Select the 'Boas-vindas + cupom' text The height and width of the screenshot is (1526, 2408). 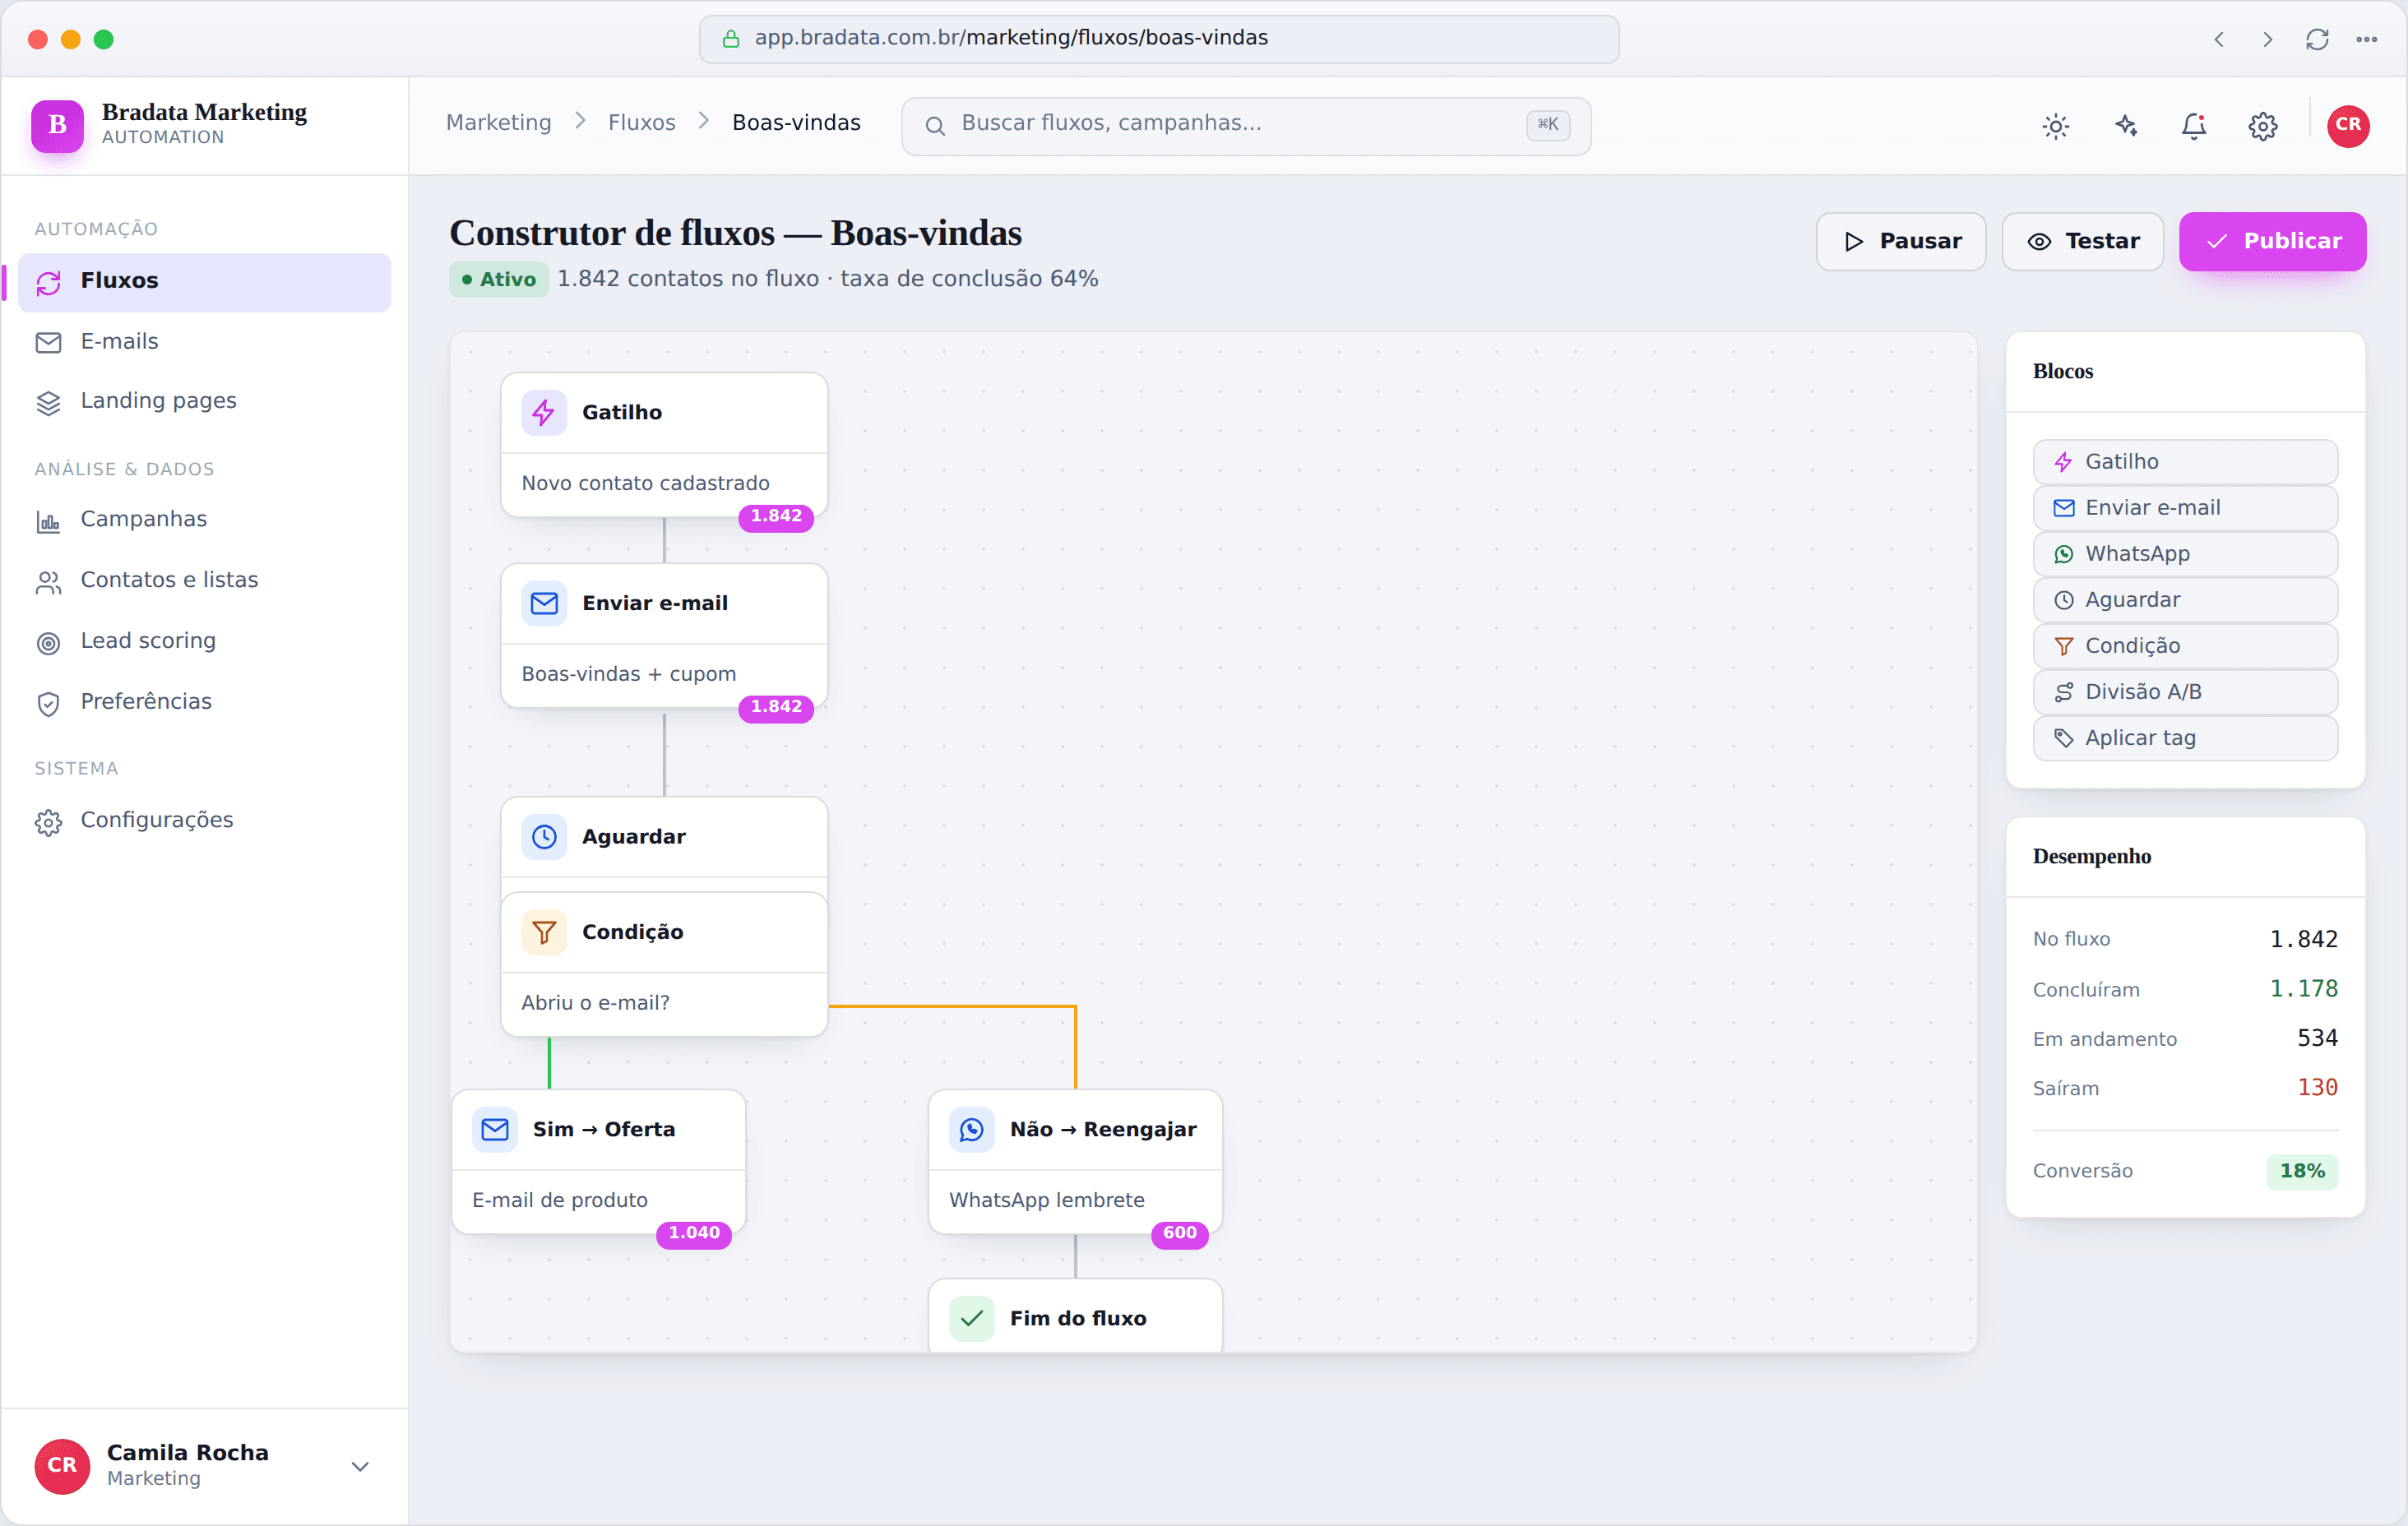(x=628, y=674)
